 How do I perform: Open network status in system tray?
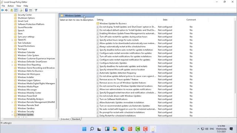pos(203,129)
